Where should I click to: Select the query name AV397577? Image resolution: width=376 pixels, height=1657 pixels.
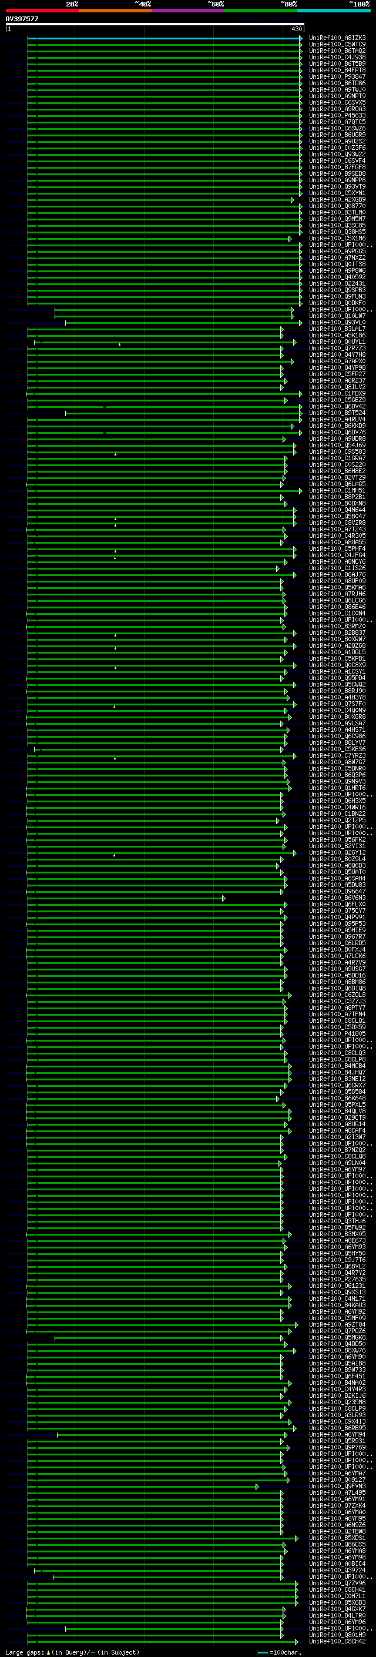(22, 19)
